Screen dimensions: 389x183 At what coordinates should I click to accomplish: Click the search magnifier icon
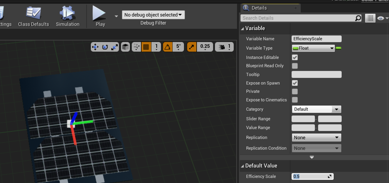tap(358, 18)
